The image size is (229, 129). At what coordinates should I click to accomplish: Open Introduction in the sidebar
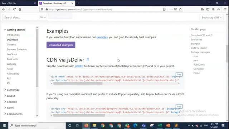pos(13,35)
